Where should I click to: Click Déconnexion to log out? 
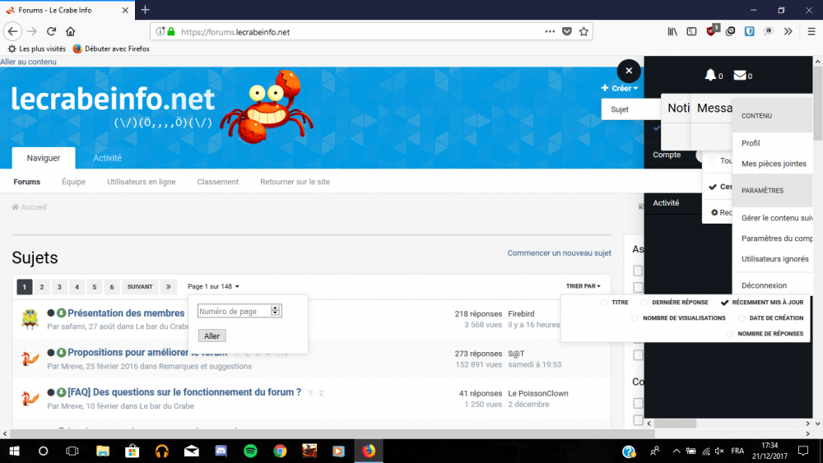click(x=765, y=285)
